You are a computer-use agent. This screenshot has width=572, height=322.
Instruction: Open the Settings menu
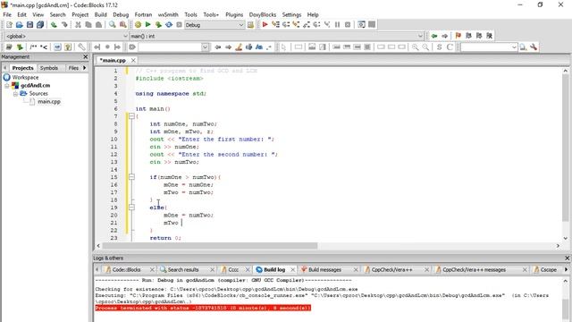(291, 14)
